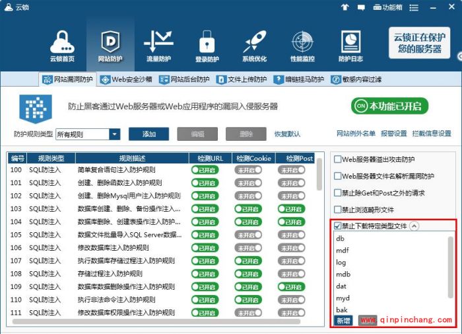Select the bak file type entry
Image resolution: width=462 pixels, height=334 pixels.
(x=342, y=310)
